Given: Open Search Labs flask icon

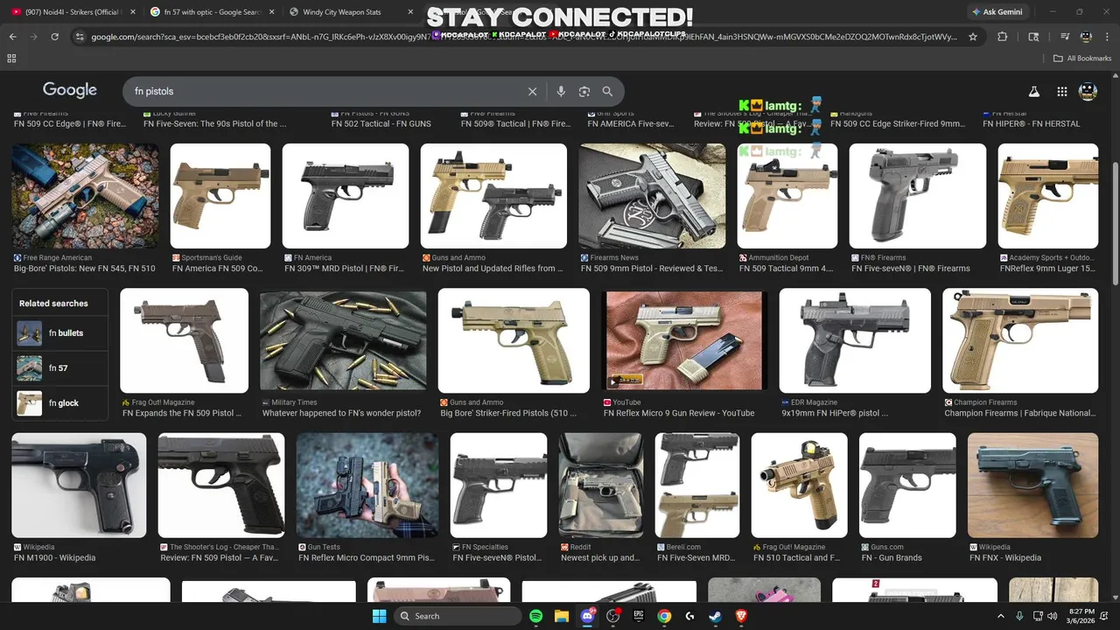Looking at the screenshot, I should point(1033,91).
